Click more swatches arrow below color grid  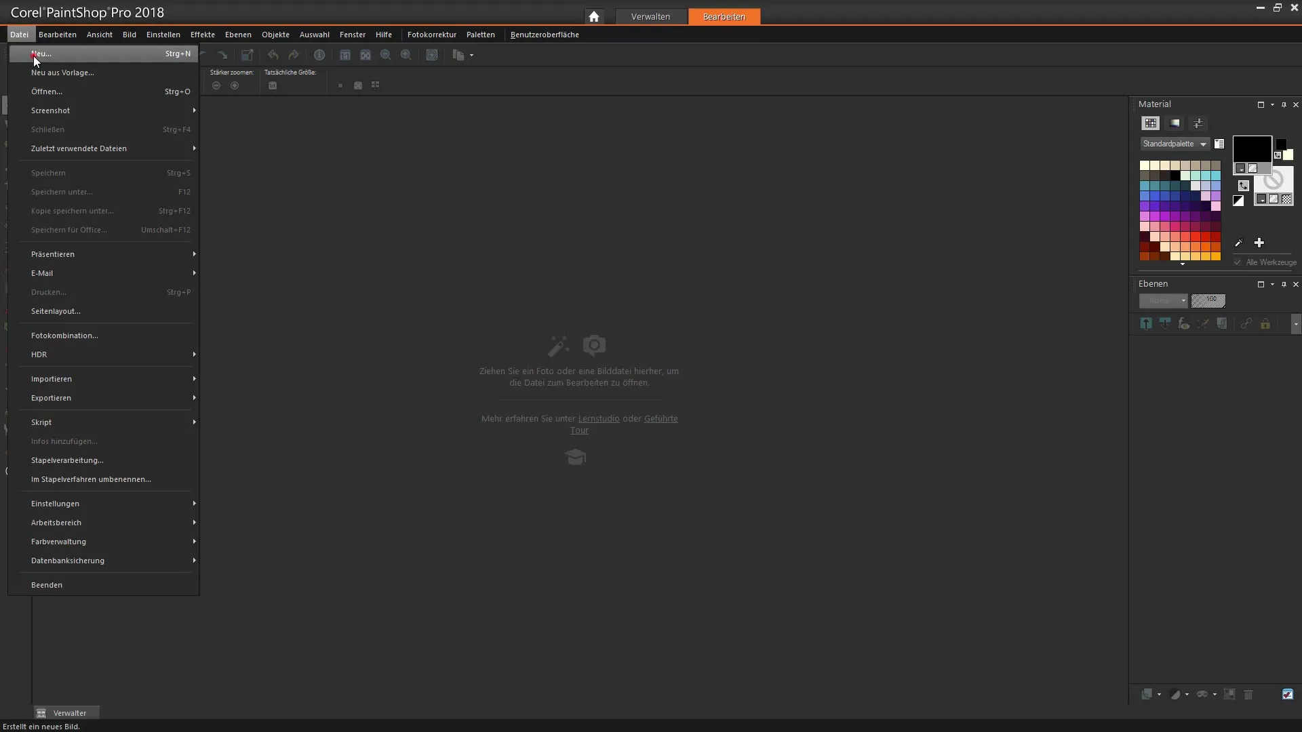tap(1182, 264)
